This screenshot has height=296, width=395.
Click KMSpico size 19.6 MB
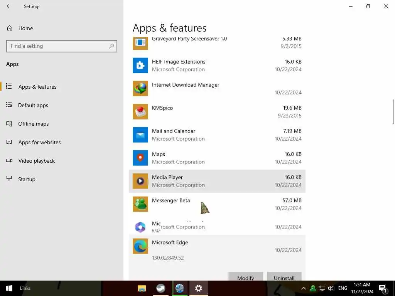292,108
